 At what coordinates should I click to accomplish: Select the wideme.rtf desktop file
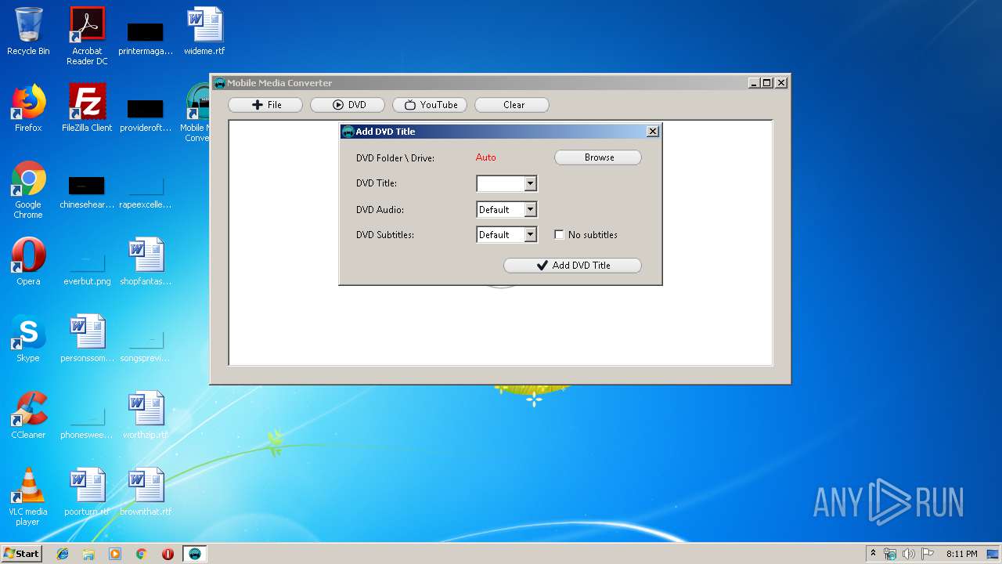[204, 32]
